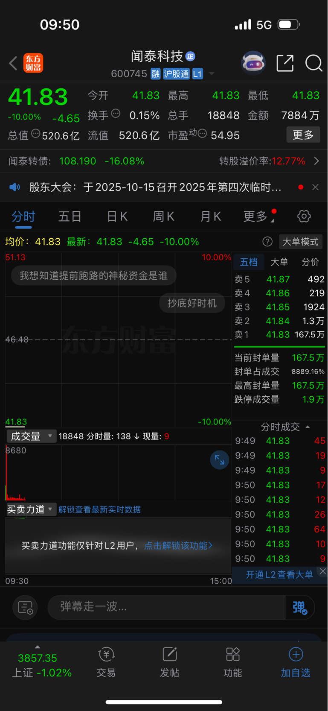
Task: Switch to the 周K tab
Action: click(x=164, y=217)
